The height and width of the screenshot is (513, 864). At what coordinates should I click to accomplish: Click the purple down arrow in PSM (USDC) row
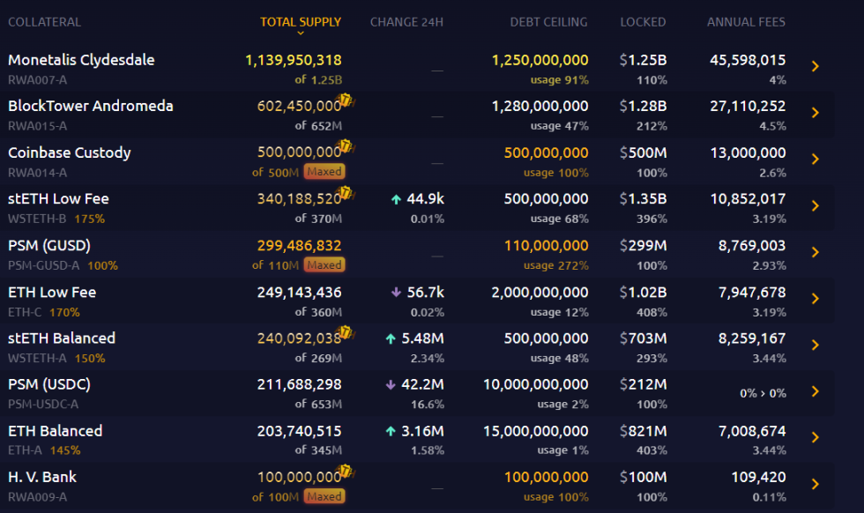[x=391, y=385]
